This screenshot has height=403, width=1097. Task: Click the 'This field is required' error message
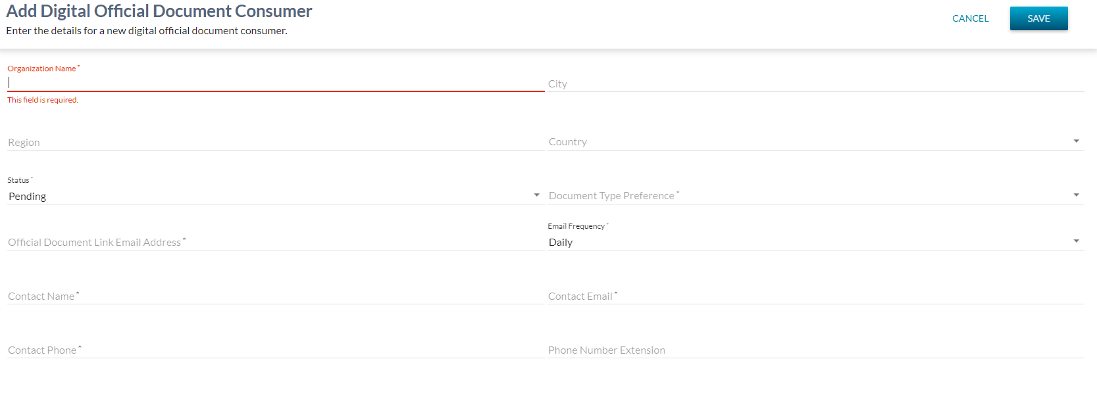pyautogui.click(x=43, y=100)
